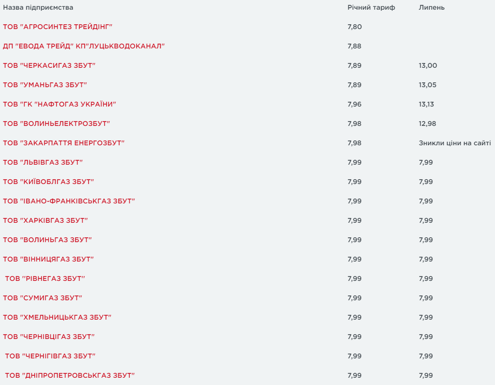Open ТОВ "КИЇВОБЛГАЗ ЗБУТ" link

pos(49,182)
